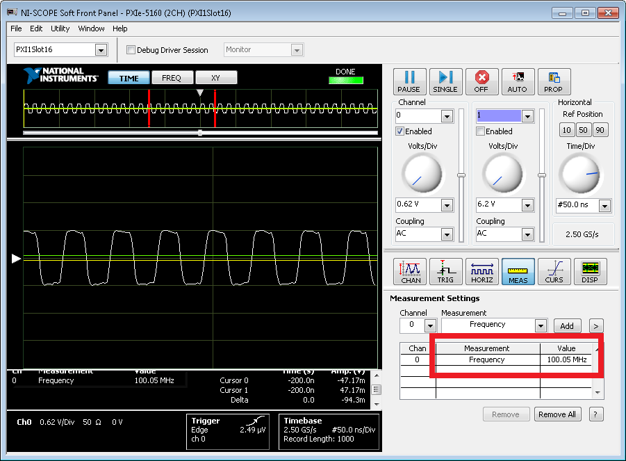Click the Cursor 0 readout row
Viewport: 626px width, 461px height.
pos(293,380)
